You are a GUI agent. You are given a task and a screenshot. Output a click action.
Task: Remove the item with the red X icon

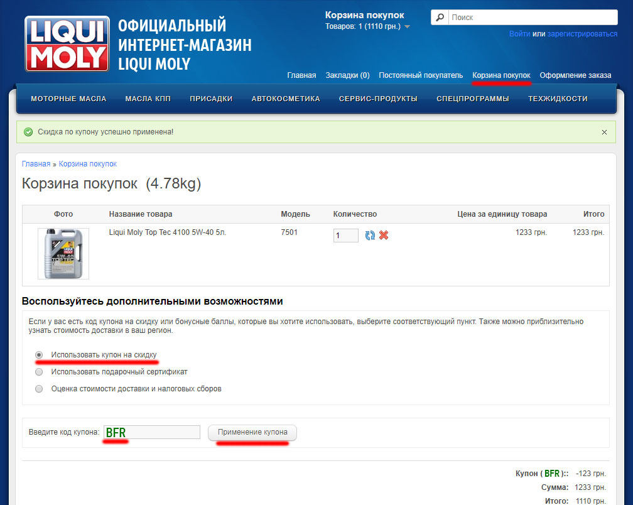tap(384, 236)
